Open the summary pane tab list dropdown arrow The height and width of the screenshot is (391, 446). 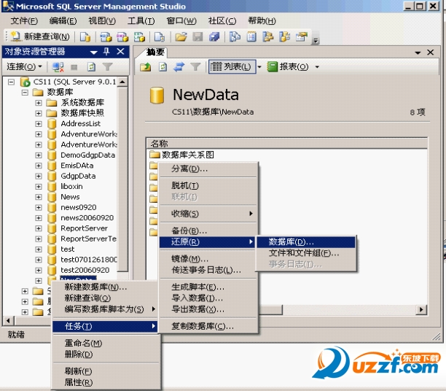(418, 53)
